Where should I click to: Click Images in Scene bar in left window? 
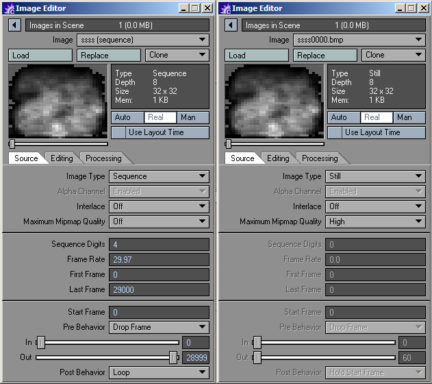click(117, 25)
